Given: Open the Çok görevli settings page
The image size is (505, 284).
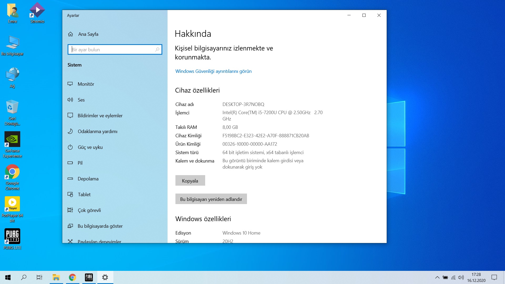Looking at the screenshot, I should pyautogui.click(x=115, y=210).
